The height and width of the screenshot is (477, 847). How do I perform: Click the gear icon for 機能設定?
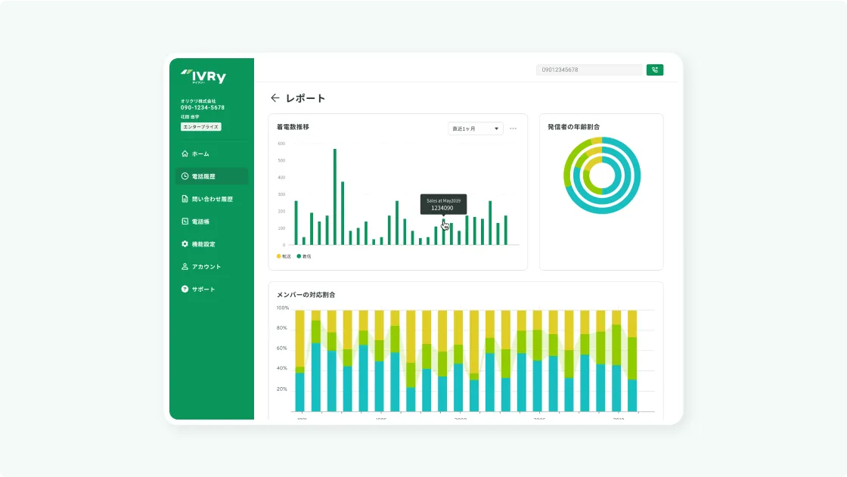coord(185,244)
